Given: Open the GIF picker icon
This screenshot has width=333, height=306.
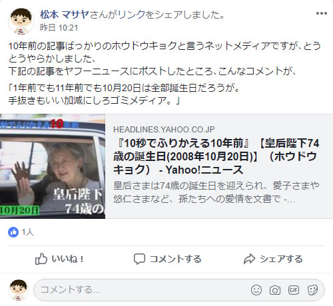Looking at the screenshot, I should click(x=294, y=290).
